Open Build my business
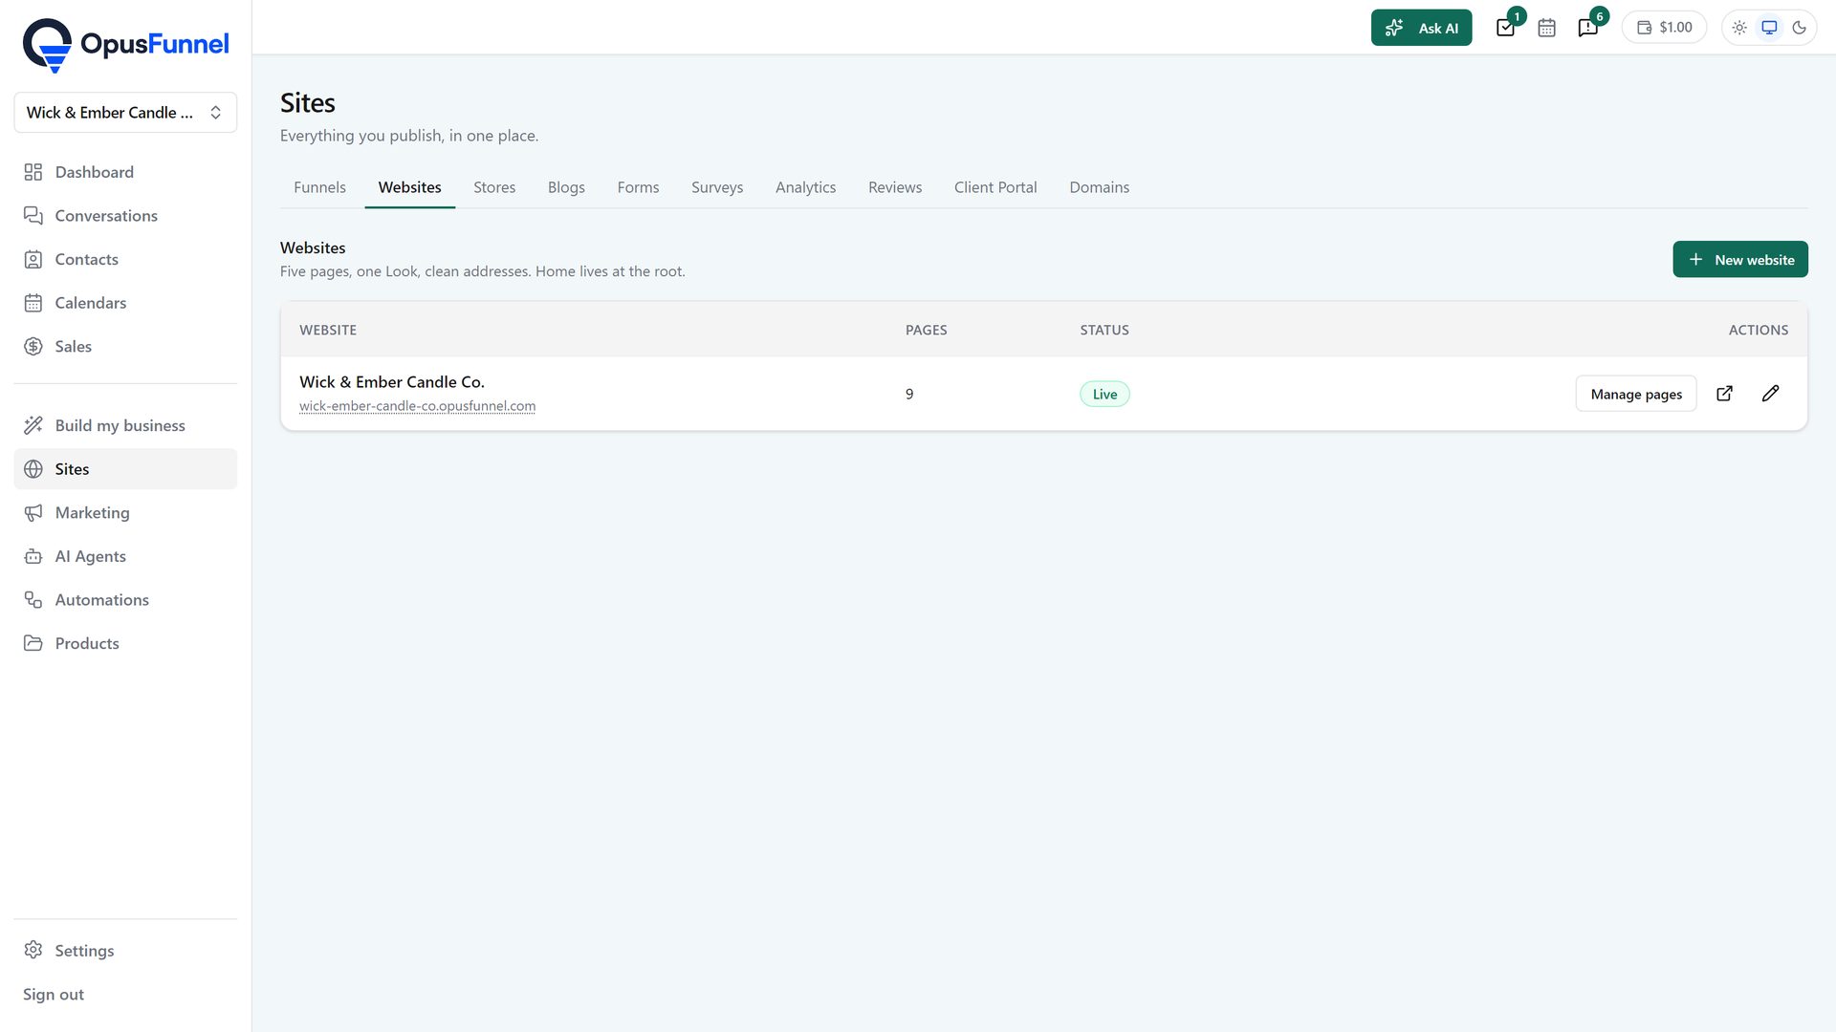 [x=125, y=425]
